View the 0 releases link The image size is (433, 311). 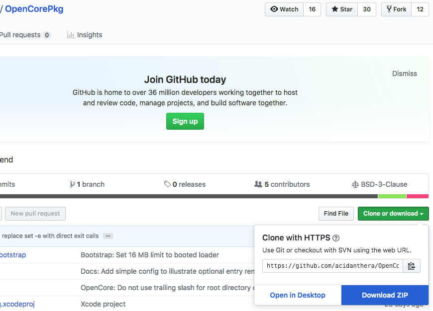click(x=185, y=184)
